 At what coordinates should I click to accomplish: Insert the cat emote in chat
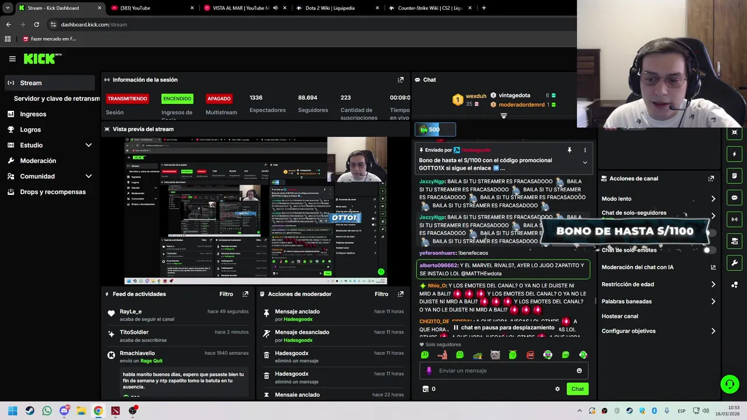495,355
